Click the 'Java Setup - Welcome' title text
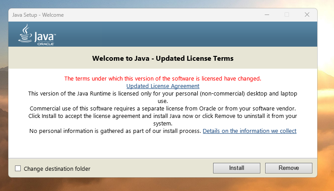This screenshot has width=334, height=191. click(38, 15)
